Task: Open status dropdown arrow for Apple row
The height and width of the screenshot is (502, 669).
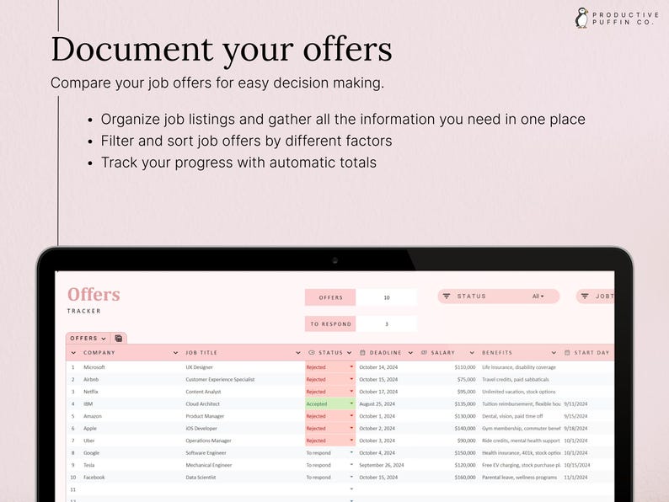Action: [351, 428]
